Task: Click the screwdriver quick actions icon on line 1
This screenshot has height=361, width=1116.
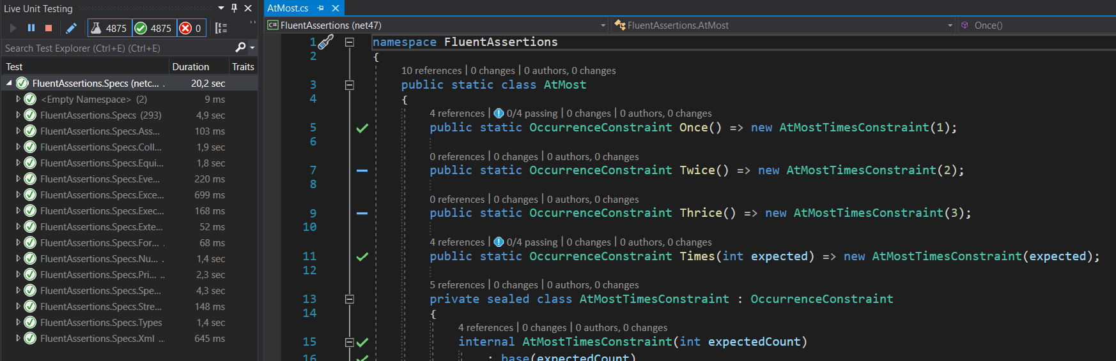Action: click(326, 42)
